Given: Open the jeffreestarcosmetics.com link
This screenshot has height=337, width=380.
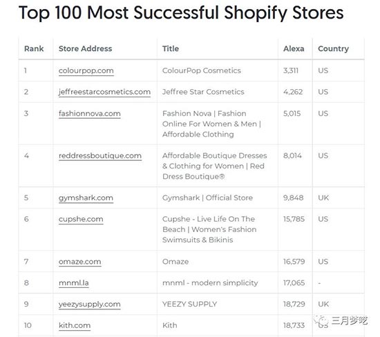Looking at the screenshot, I should 104,92.
